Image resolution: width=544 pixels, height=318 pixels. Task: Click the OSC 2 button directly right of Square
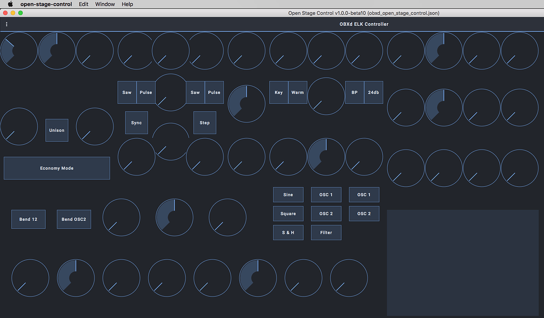[x=326, y=214]
